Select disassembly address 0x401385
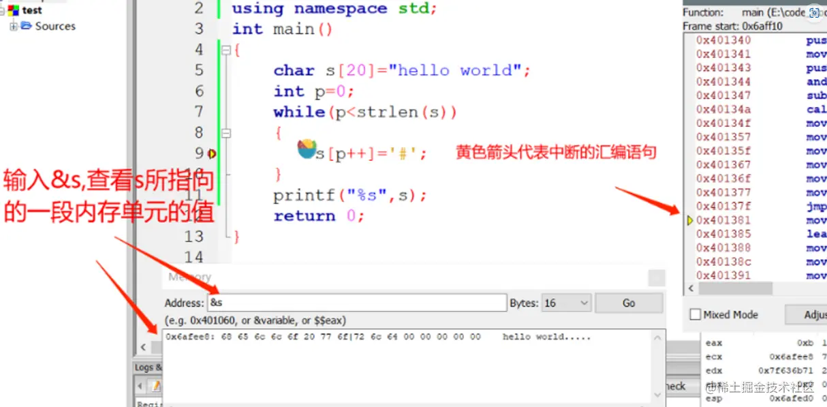Screen dimensions: 827x407 coord(723,234)
